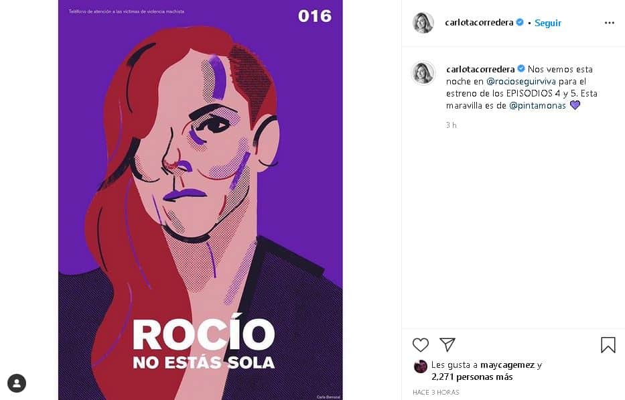Click tagged people icon on image
The width and height of the screenshot is (625, 400).
click(x=17, y=383)
